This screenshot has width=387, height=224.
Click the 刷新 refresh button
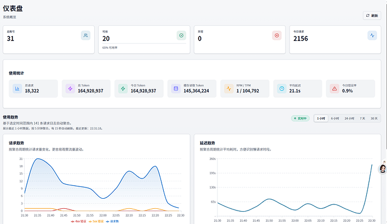point(372,16)
